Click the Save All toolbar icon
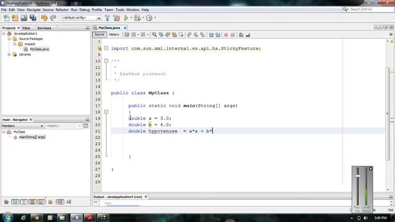395x222 pixels. [x=33, y=18]
